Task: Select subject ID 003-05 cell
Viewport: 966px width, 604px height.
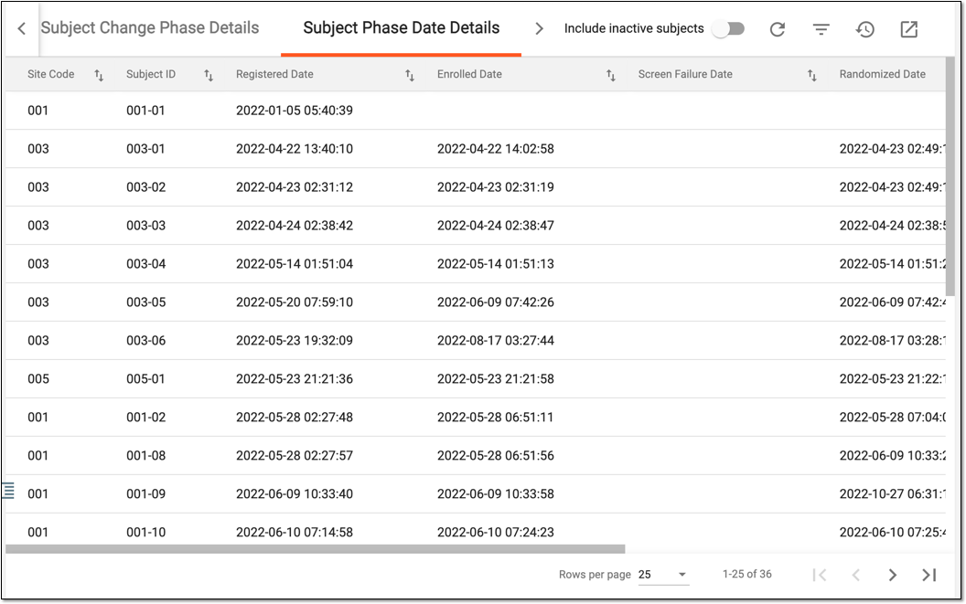Action: click(x=146, y=302)
